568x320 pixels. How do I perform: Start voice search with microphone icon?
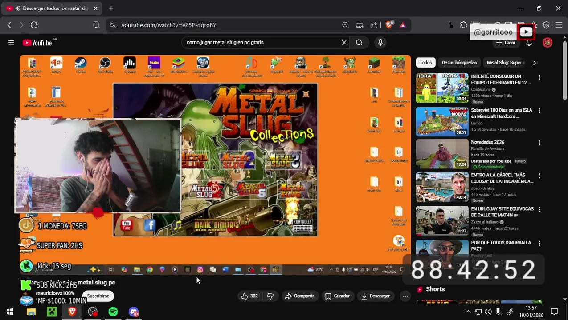[380, 43]
